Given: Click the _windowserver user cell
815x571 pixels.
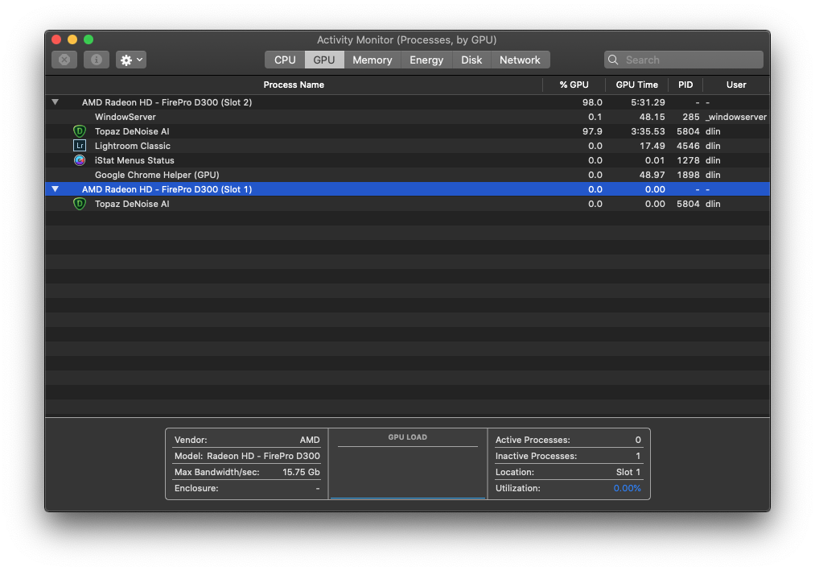Looking at the screenshot, I should click(736, 117).
